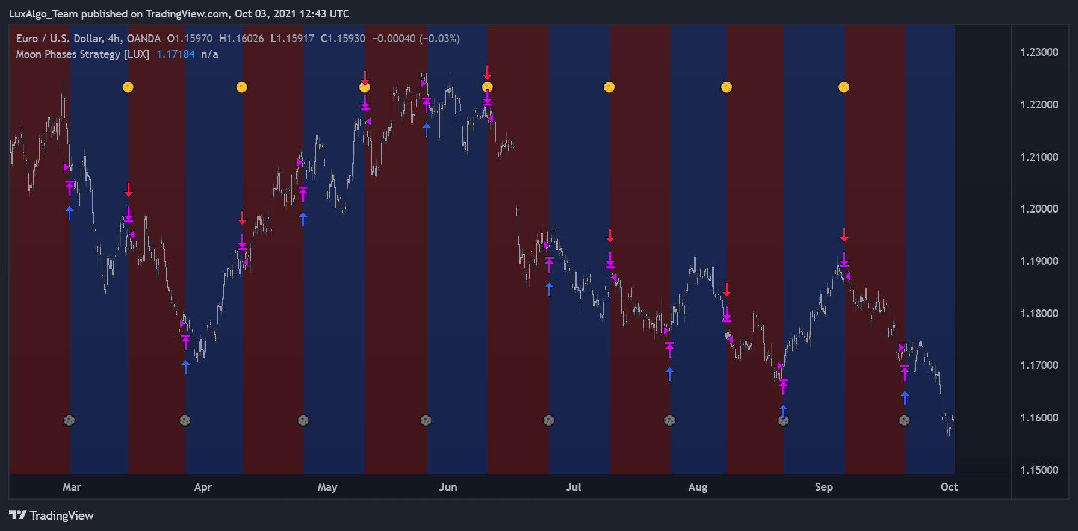Click the Sep label on time axis
This screenshot has height=531, width=1078.
[x=823, y=487]
